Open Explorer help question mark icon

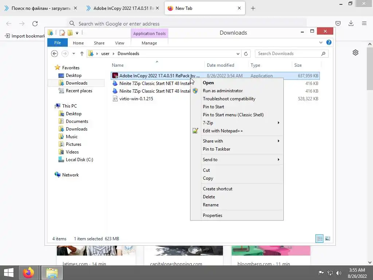click(x=329, y=42)
